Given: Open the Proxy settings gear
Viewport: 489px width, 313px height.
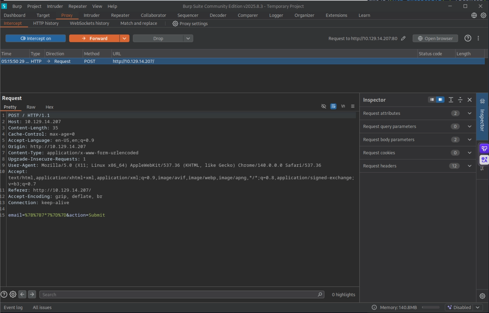Looking at the screenshot, I should point(175,24).
